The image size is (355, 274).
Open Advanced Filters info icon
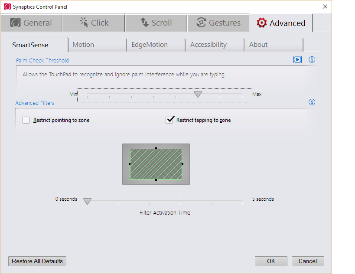[x=312, y=102]
